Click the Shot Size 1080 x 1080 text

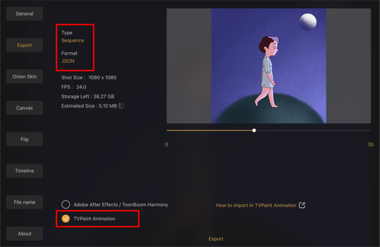click(x=89, y=78)
